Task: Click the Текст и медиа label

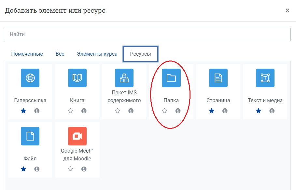Action: pyautogui.click(x=265, y=101)
